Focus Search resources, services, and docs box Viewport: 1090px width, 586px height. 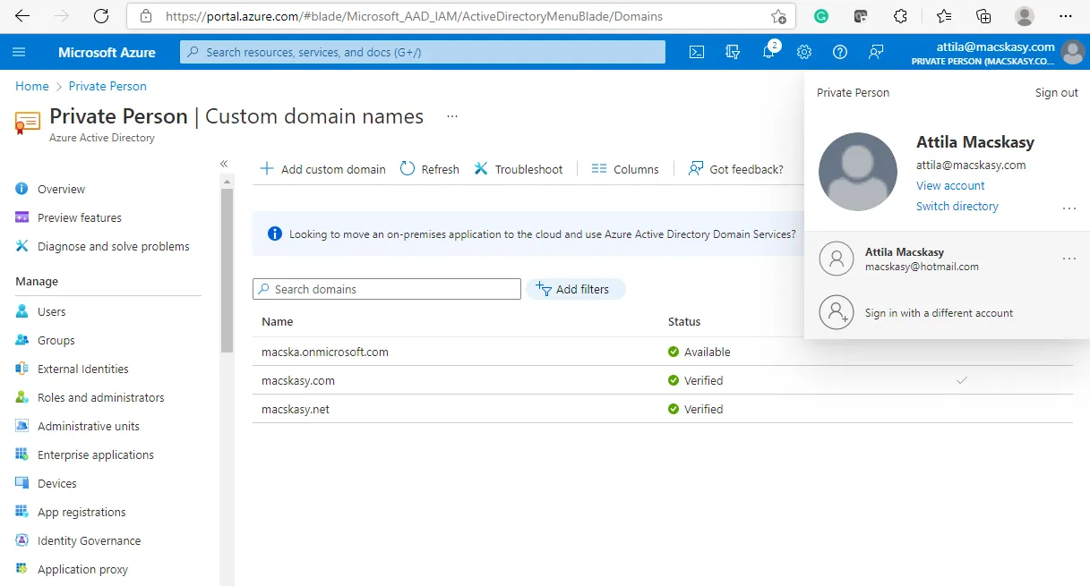(423, 53)
